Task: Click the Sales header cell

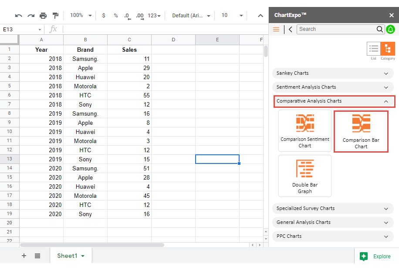Action: pos(129,50)
